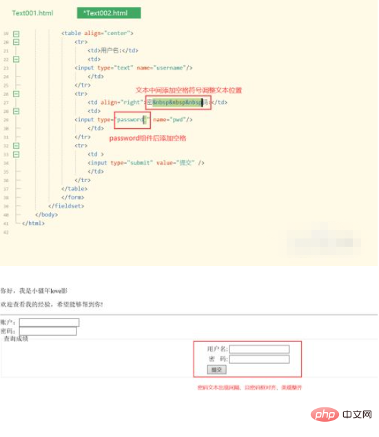Click the highlighted &nbsp code on line 27

click(177, 102)
